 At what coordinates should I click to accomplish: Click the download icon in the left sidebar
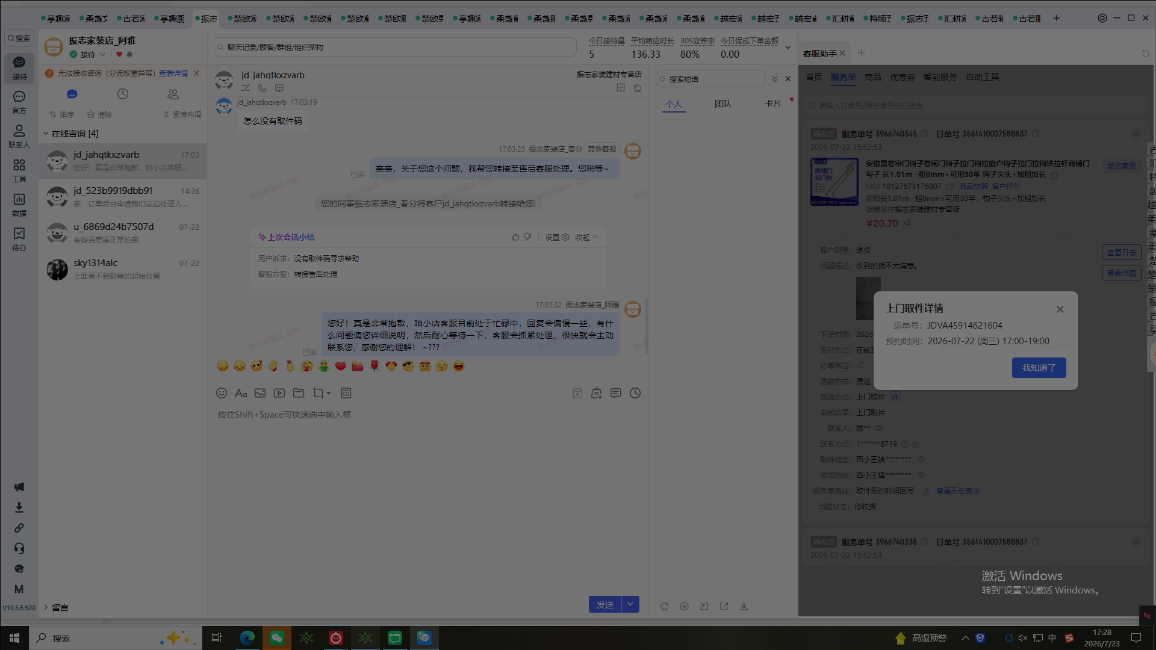[x=19, y=507]
